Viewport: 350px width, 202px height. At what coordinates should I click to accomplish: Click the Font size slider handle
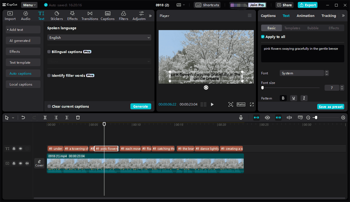(x=262, y=88)
